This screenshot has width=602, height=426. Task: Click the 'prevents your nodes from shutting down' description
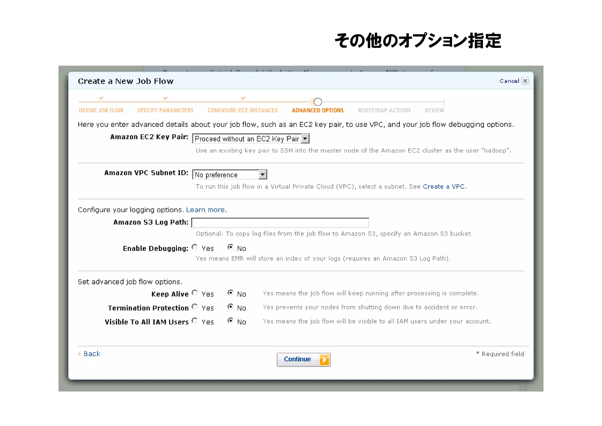click(370, 307)
